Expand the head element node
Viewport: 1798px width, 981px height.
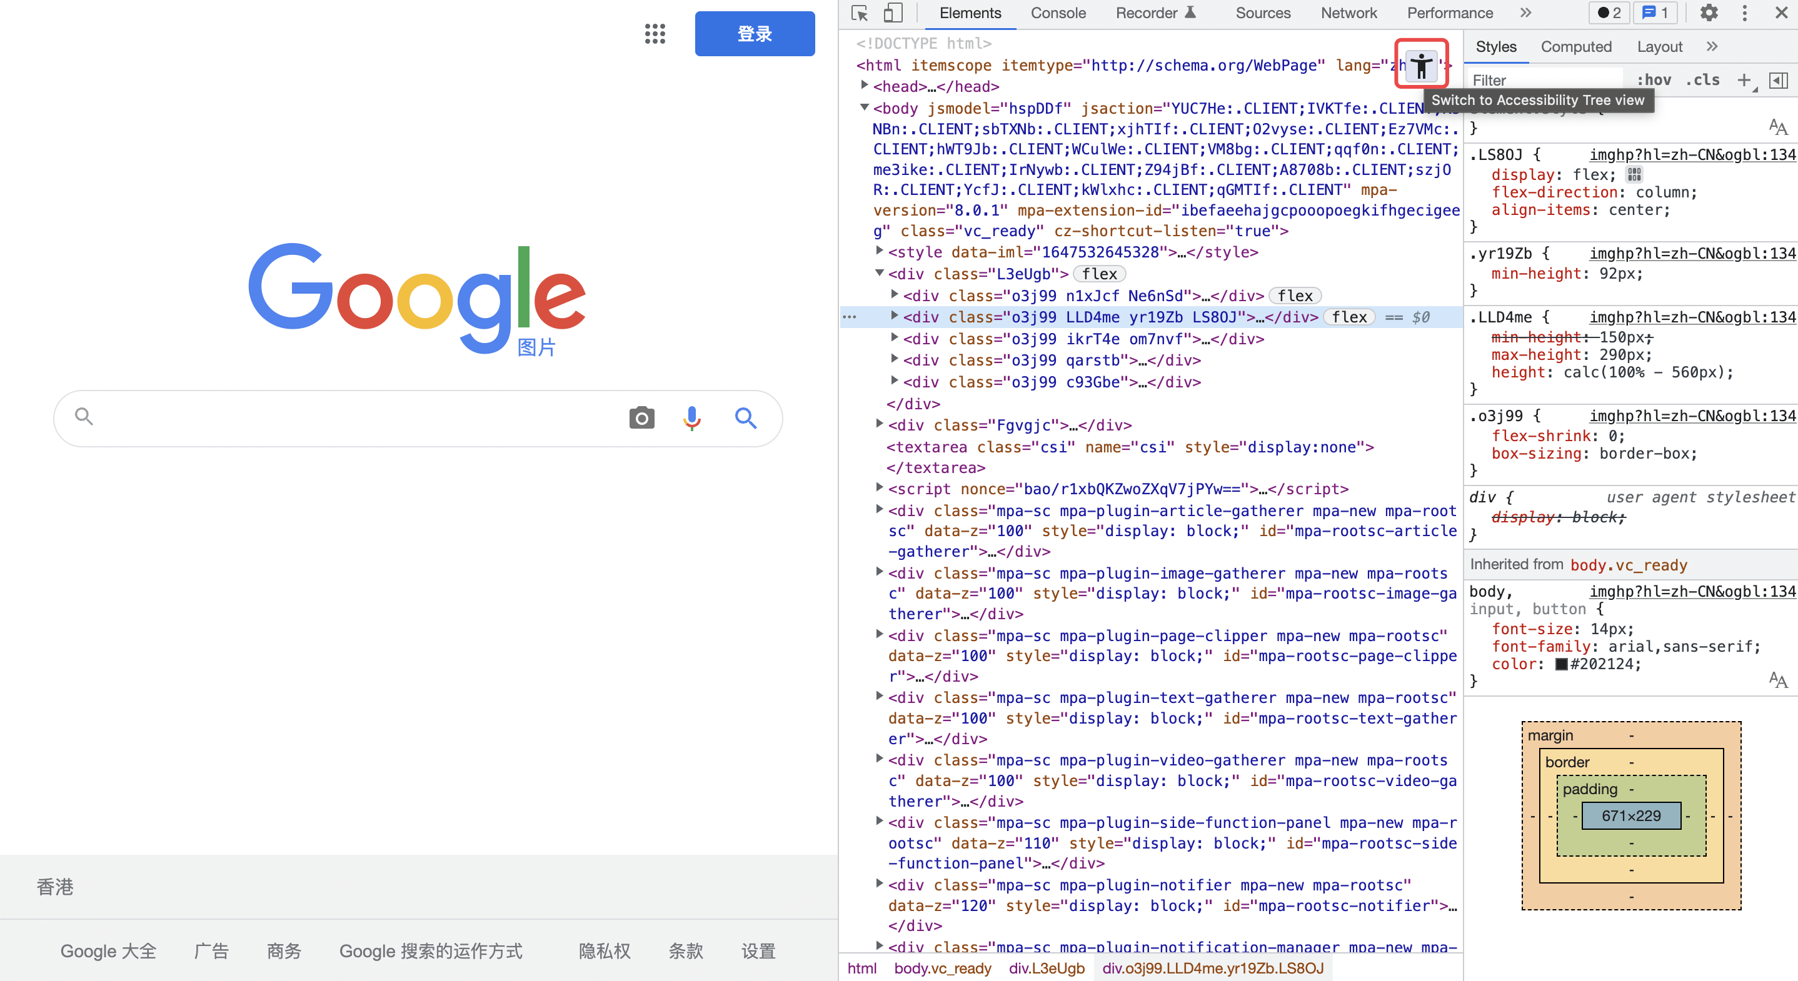coord(864,86)
